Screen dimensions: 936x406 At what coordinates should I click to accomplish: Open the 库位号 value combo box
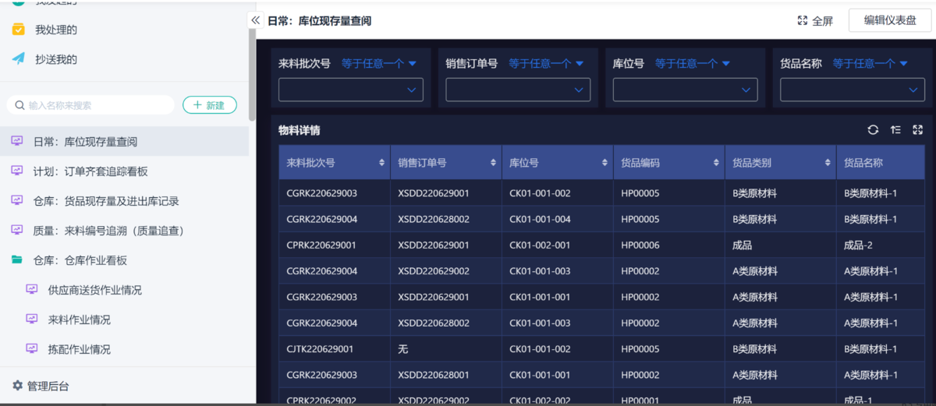tap(685, 90)
